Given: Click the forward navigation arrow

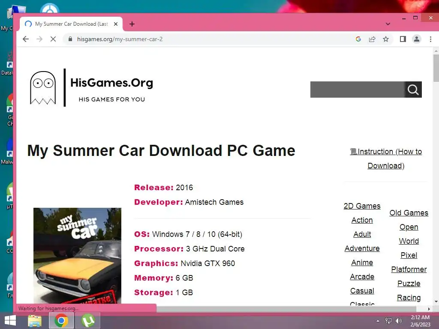Looking at the screenshot, I should 39,39.
